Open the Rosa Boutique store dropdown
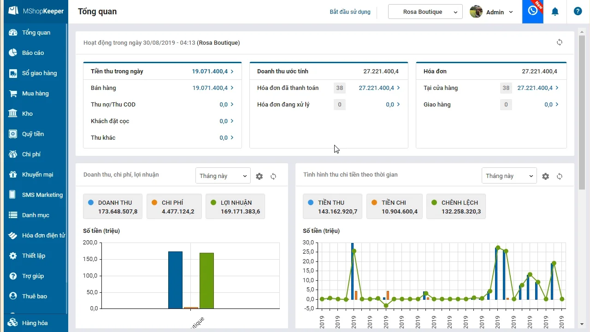The image size is (590, 332). point(425,12)
